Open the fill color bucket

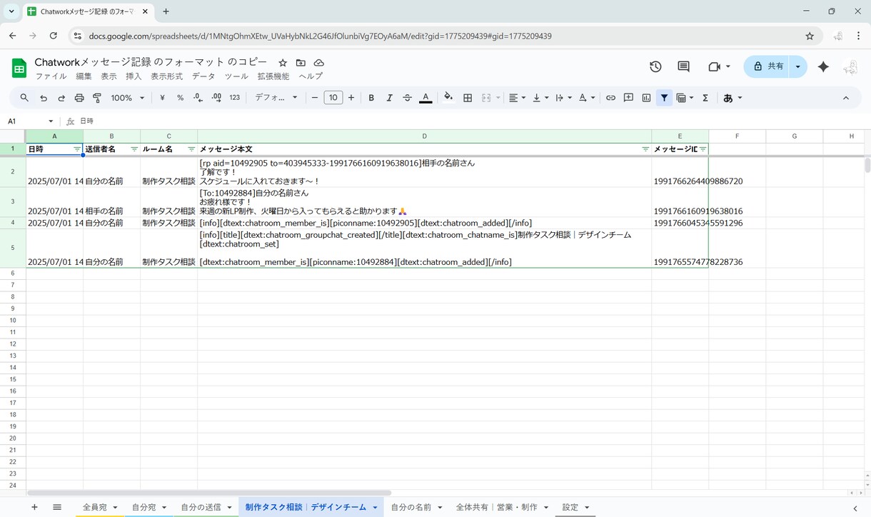coord(448,98)
